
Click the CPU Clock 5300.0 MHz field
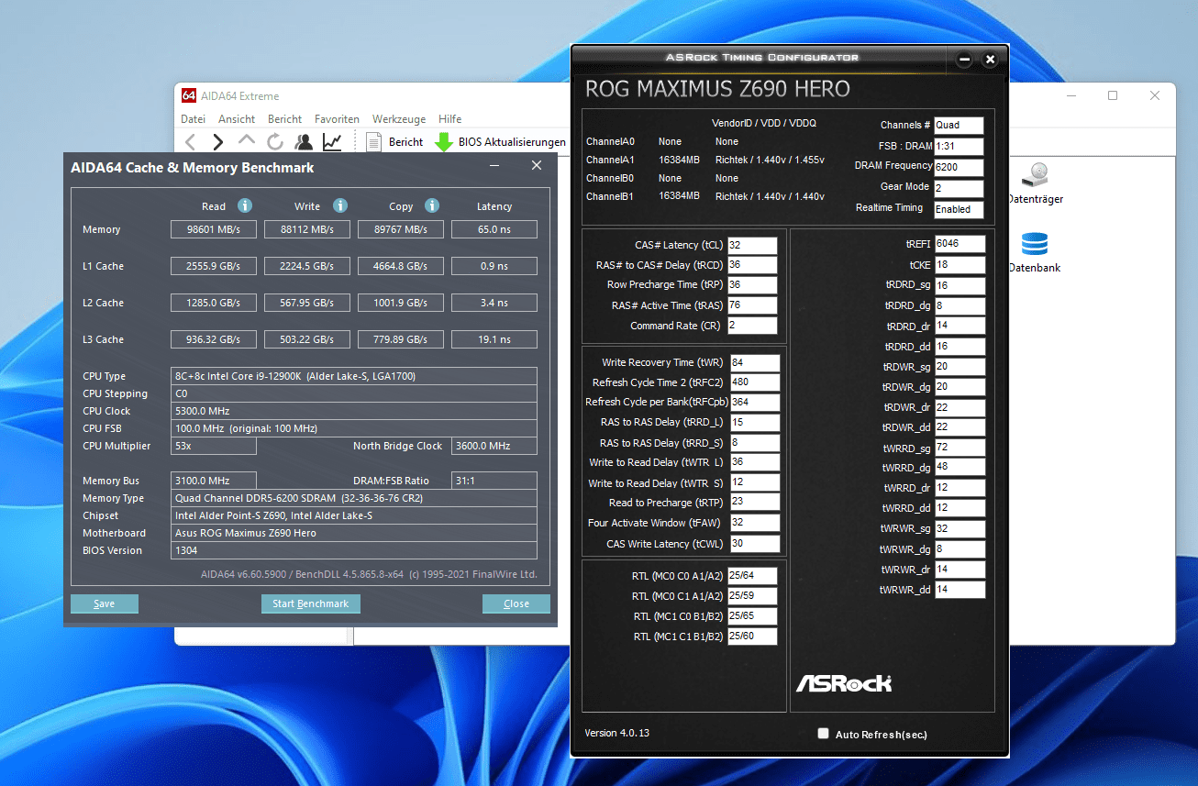pos(354,411)
